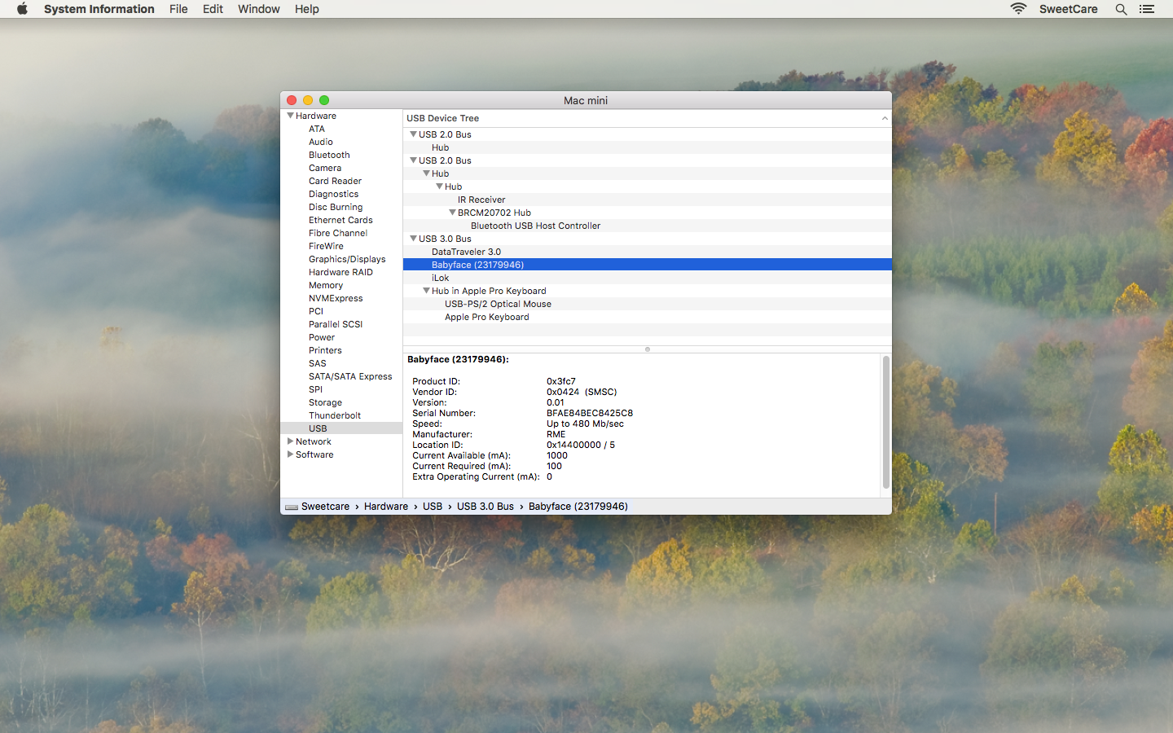
Task: Open Notification Center list icon
Action: pos(1147,9)
